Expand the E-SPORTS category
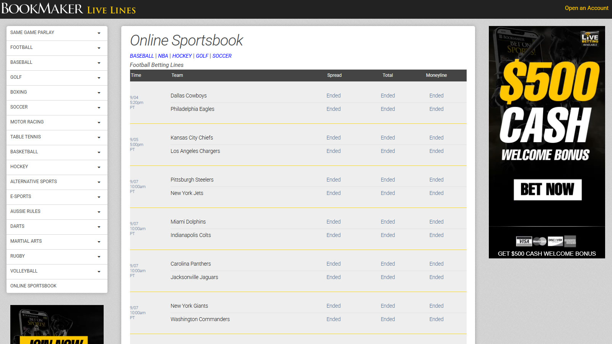The height and width of the screenshot is (344, 612). click(x=57, y=196)
